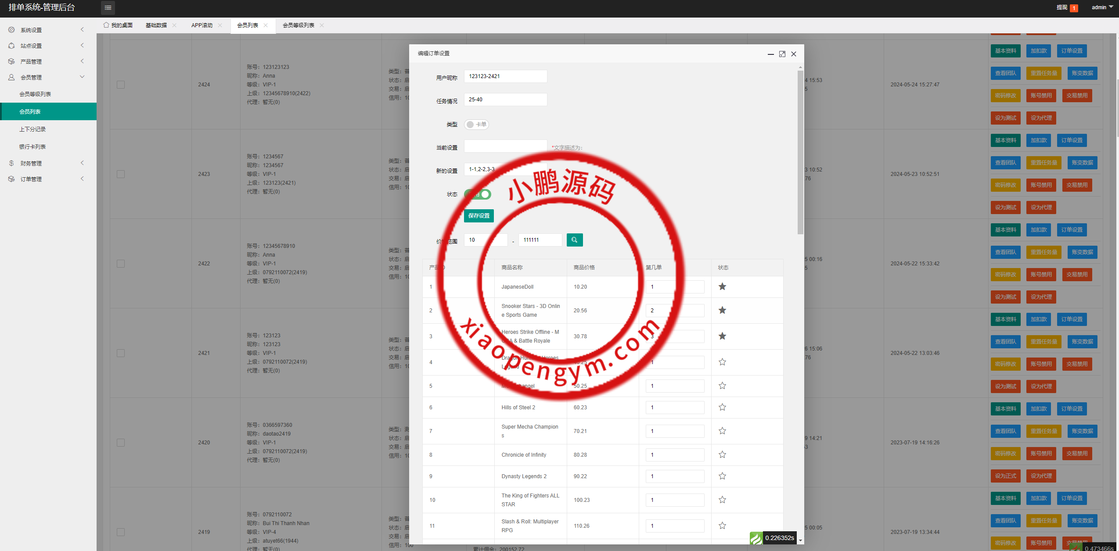1119x551 pixels.
Task: Click the 保存设置 button
Action: pyautogui.click(x=479, y=216)
